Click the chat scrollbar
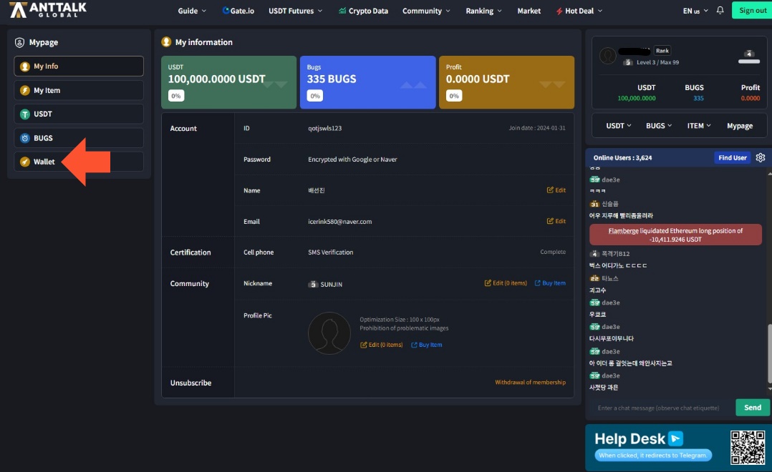The height and width of the screenshot is (472, 772). point(770,353)
